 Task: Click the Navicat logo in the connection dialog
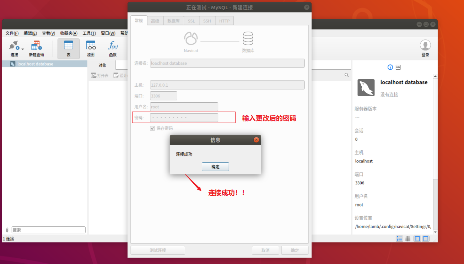coord(191,38)
